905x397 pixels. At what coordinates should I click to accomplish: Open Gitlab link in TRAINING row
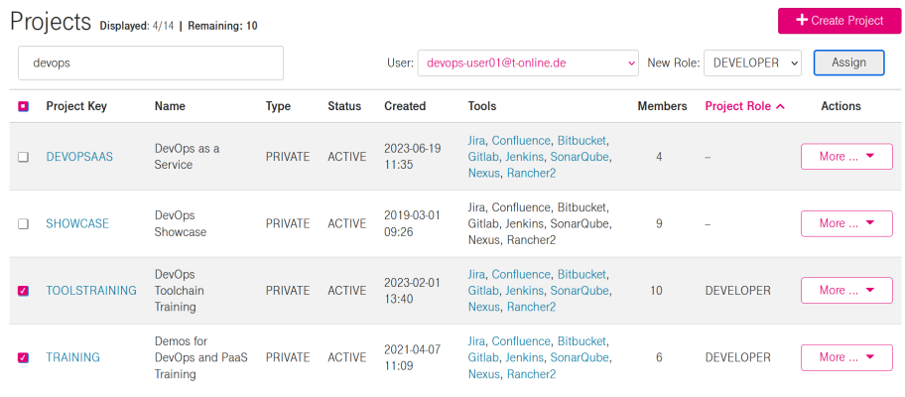point(483,357)
